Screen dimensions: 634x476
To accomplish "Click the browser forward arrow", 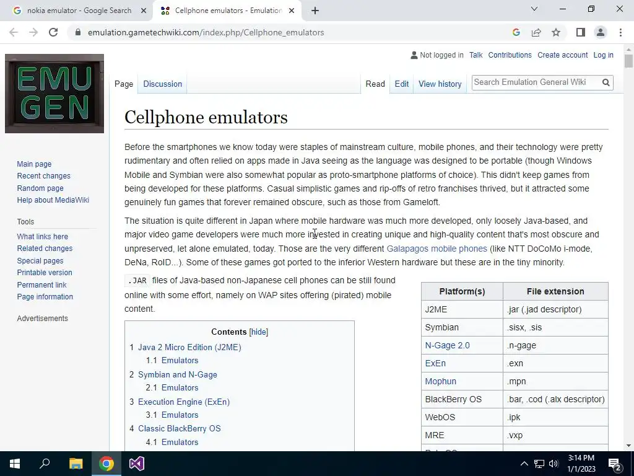I will pyautogui.click(x=33, y=32).
